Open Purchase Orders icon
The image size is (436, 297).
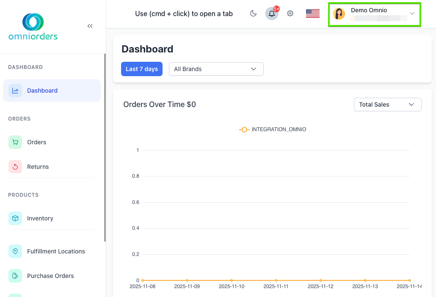(x=15, y=276)
